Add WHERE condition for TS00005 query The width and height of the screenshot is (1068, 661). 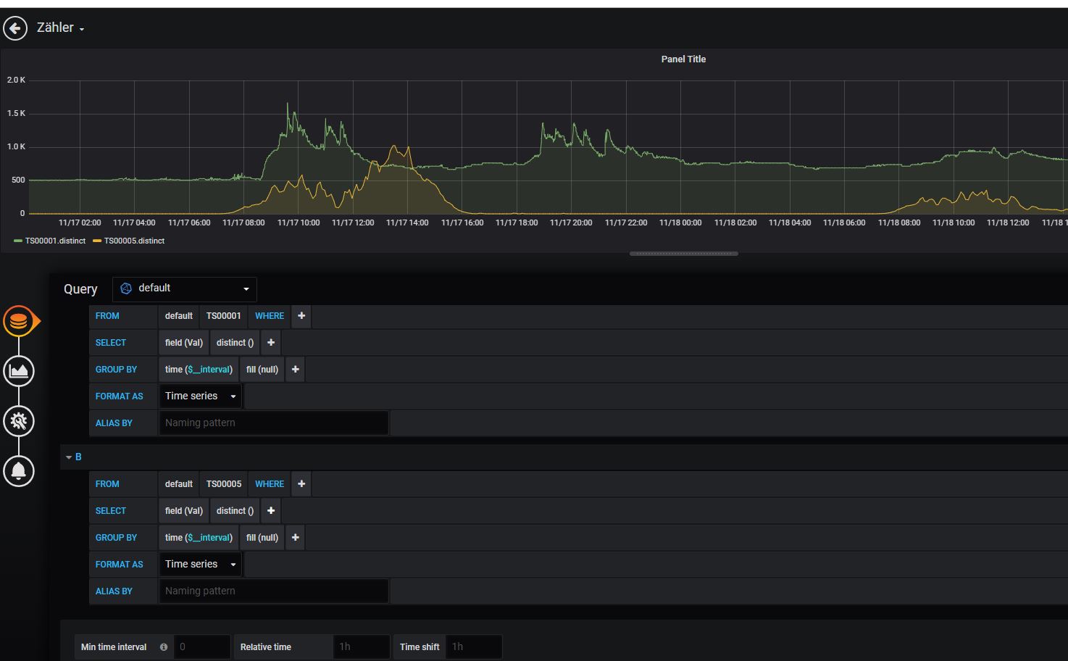click(x=301, y=484)
